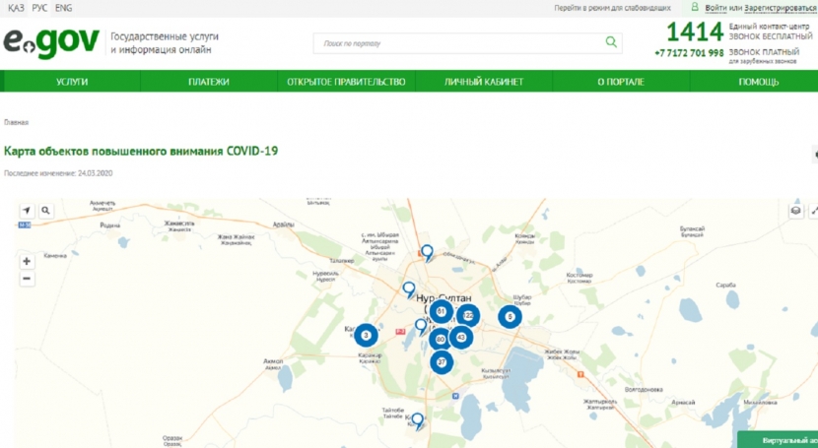Zoom in the map with plus button
The height and width of the screenshot is (448, 818).
pyautogui.click(x=27, y=261)
